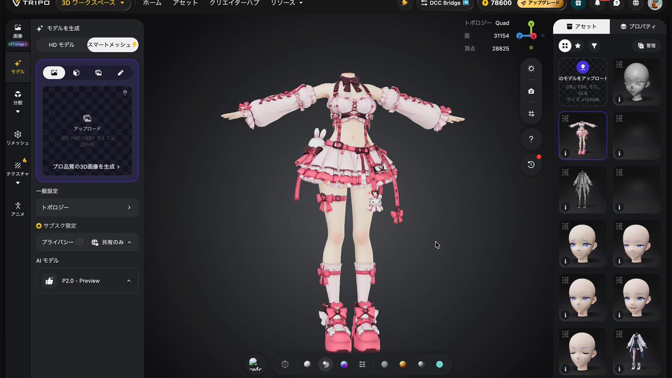Open the asset filter funnel
Screen dimensions: 672x378
click(x=594, y=46)
